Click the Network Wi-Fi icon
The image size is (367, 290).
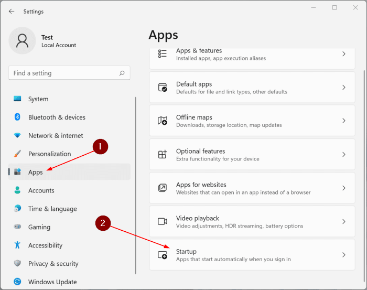(17, 135)
